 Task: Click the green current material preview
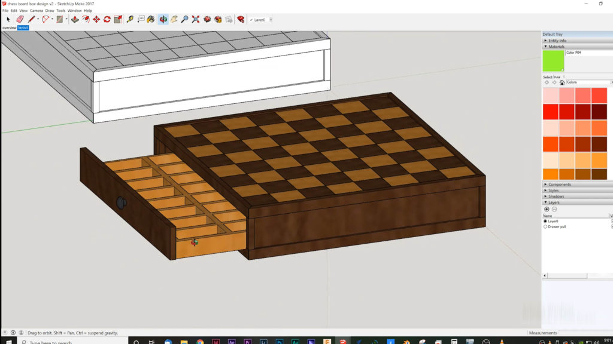pos(553,61)
